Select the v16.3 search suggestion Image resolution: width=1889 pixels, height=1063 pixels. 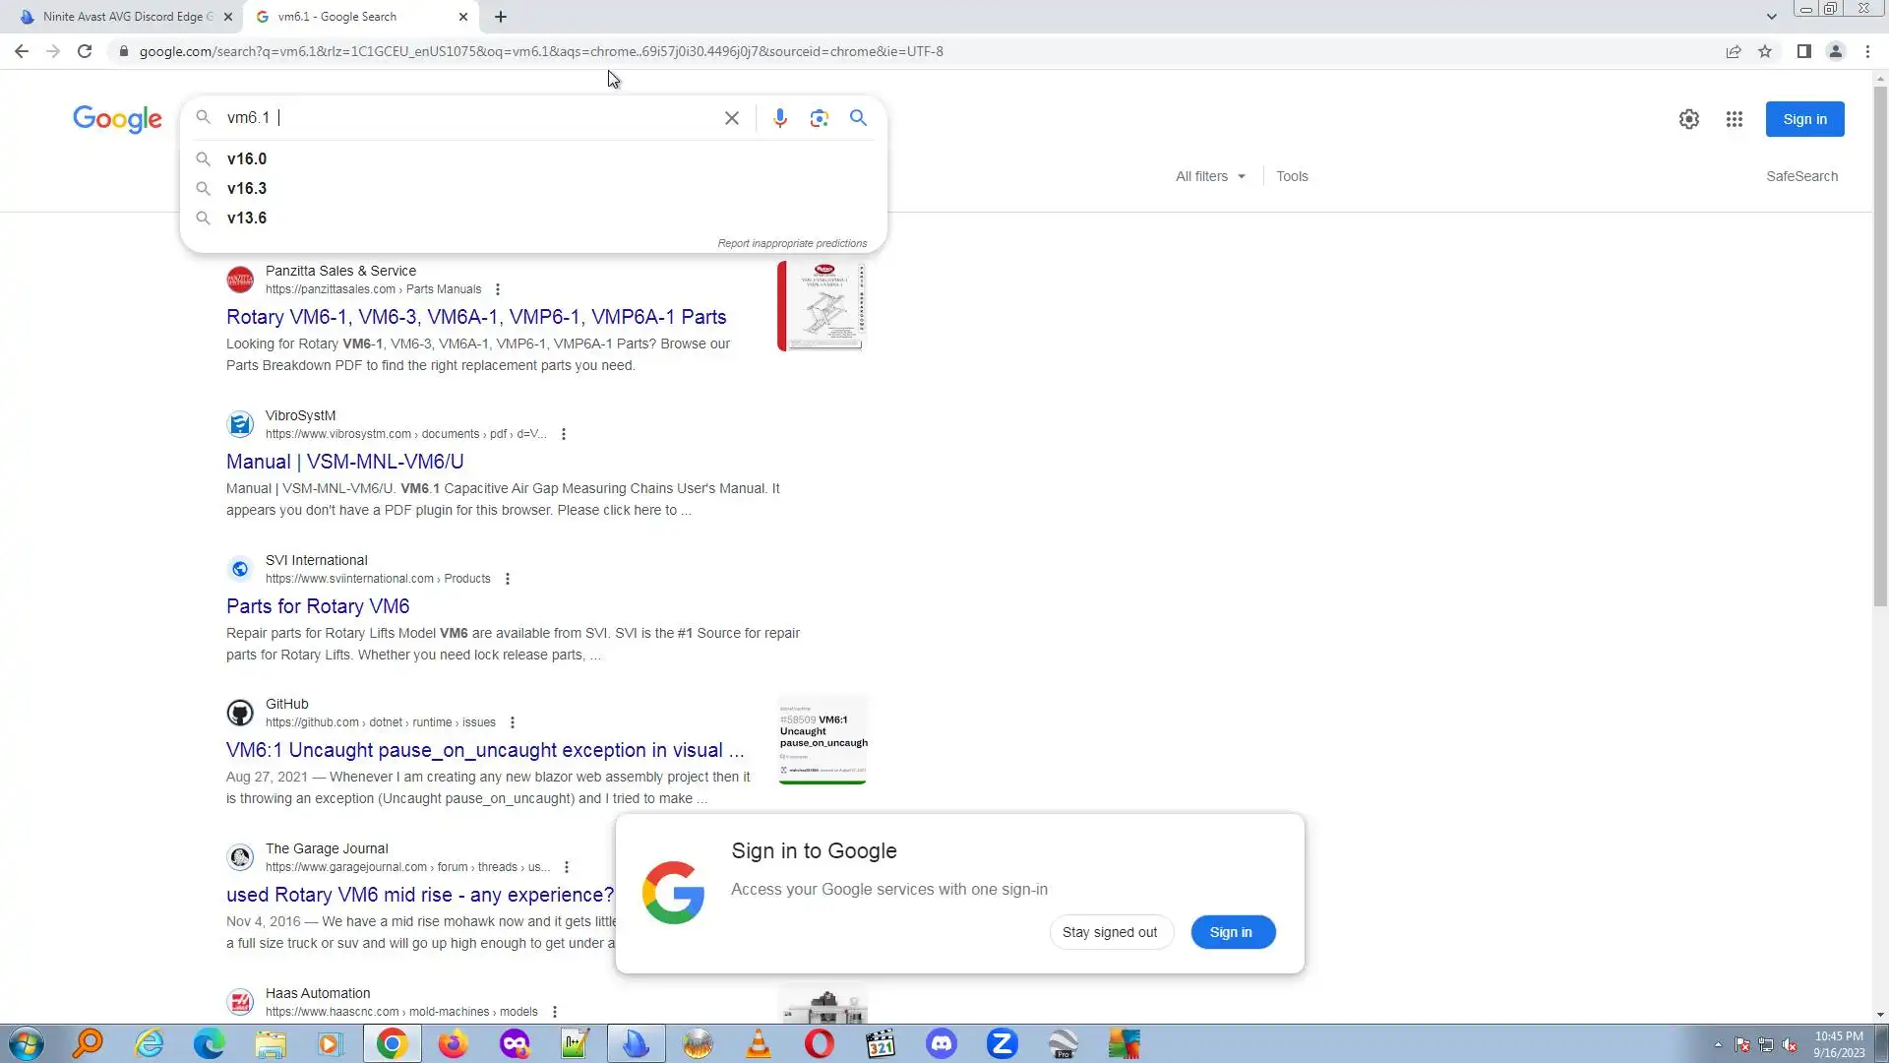tap(247, 188)
